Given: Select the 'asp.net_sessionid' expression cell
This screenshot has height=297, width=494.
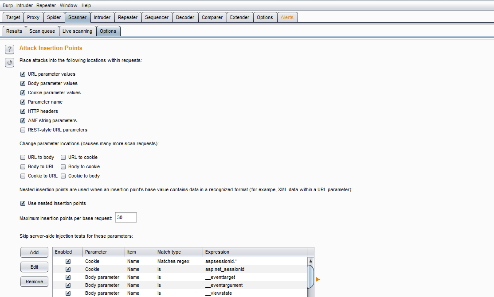Looking at the screenshot, I should tap(255, 269).
